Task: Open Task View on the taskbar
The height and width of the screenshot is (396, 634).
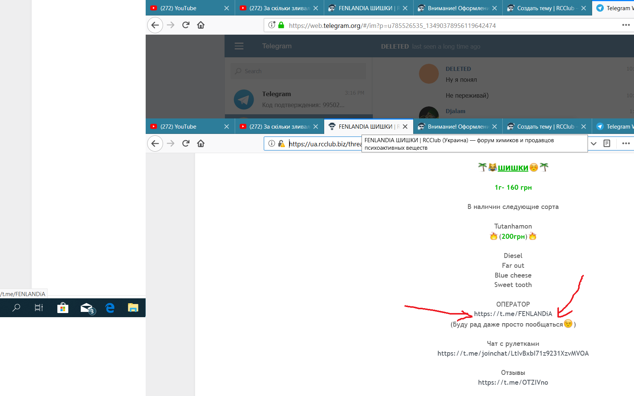Action: pos(39,308)
